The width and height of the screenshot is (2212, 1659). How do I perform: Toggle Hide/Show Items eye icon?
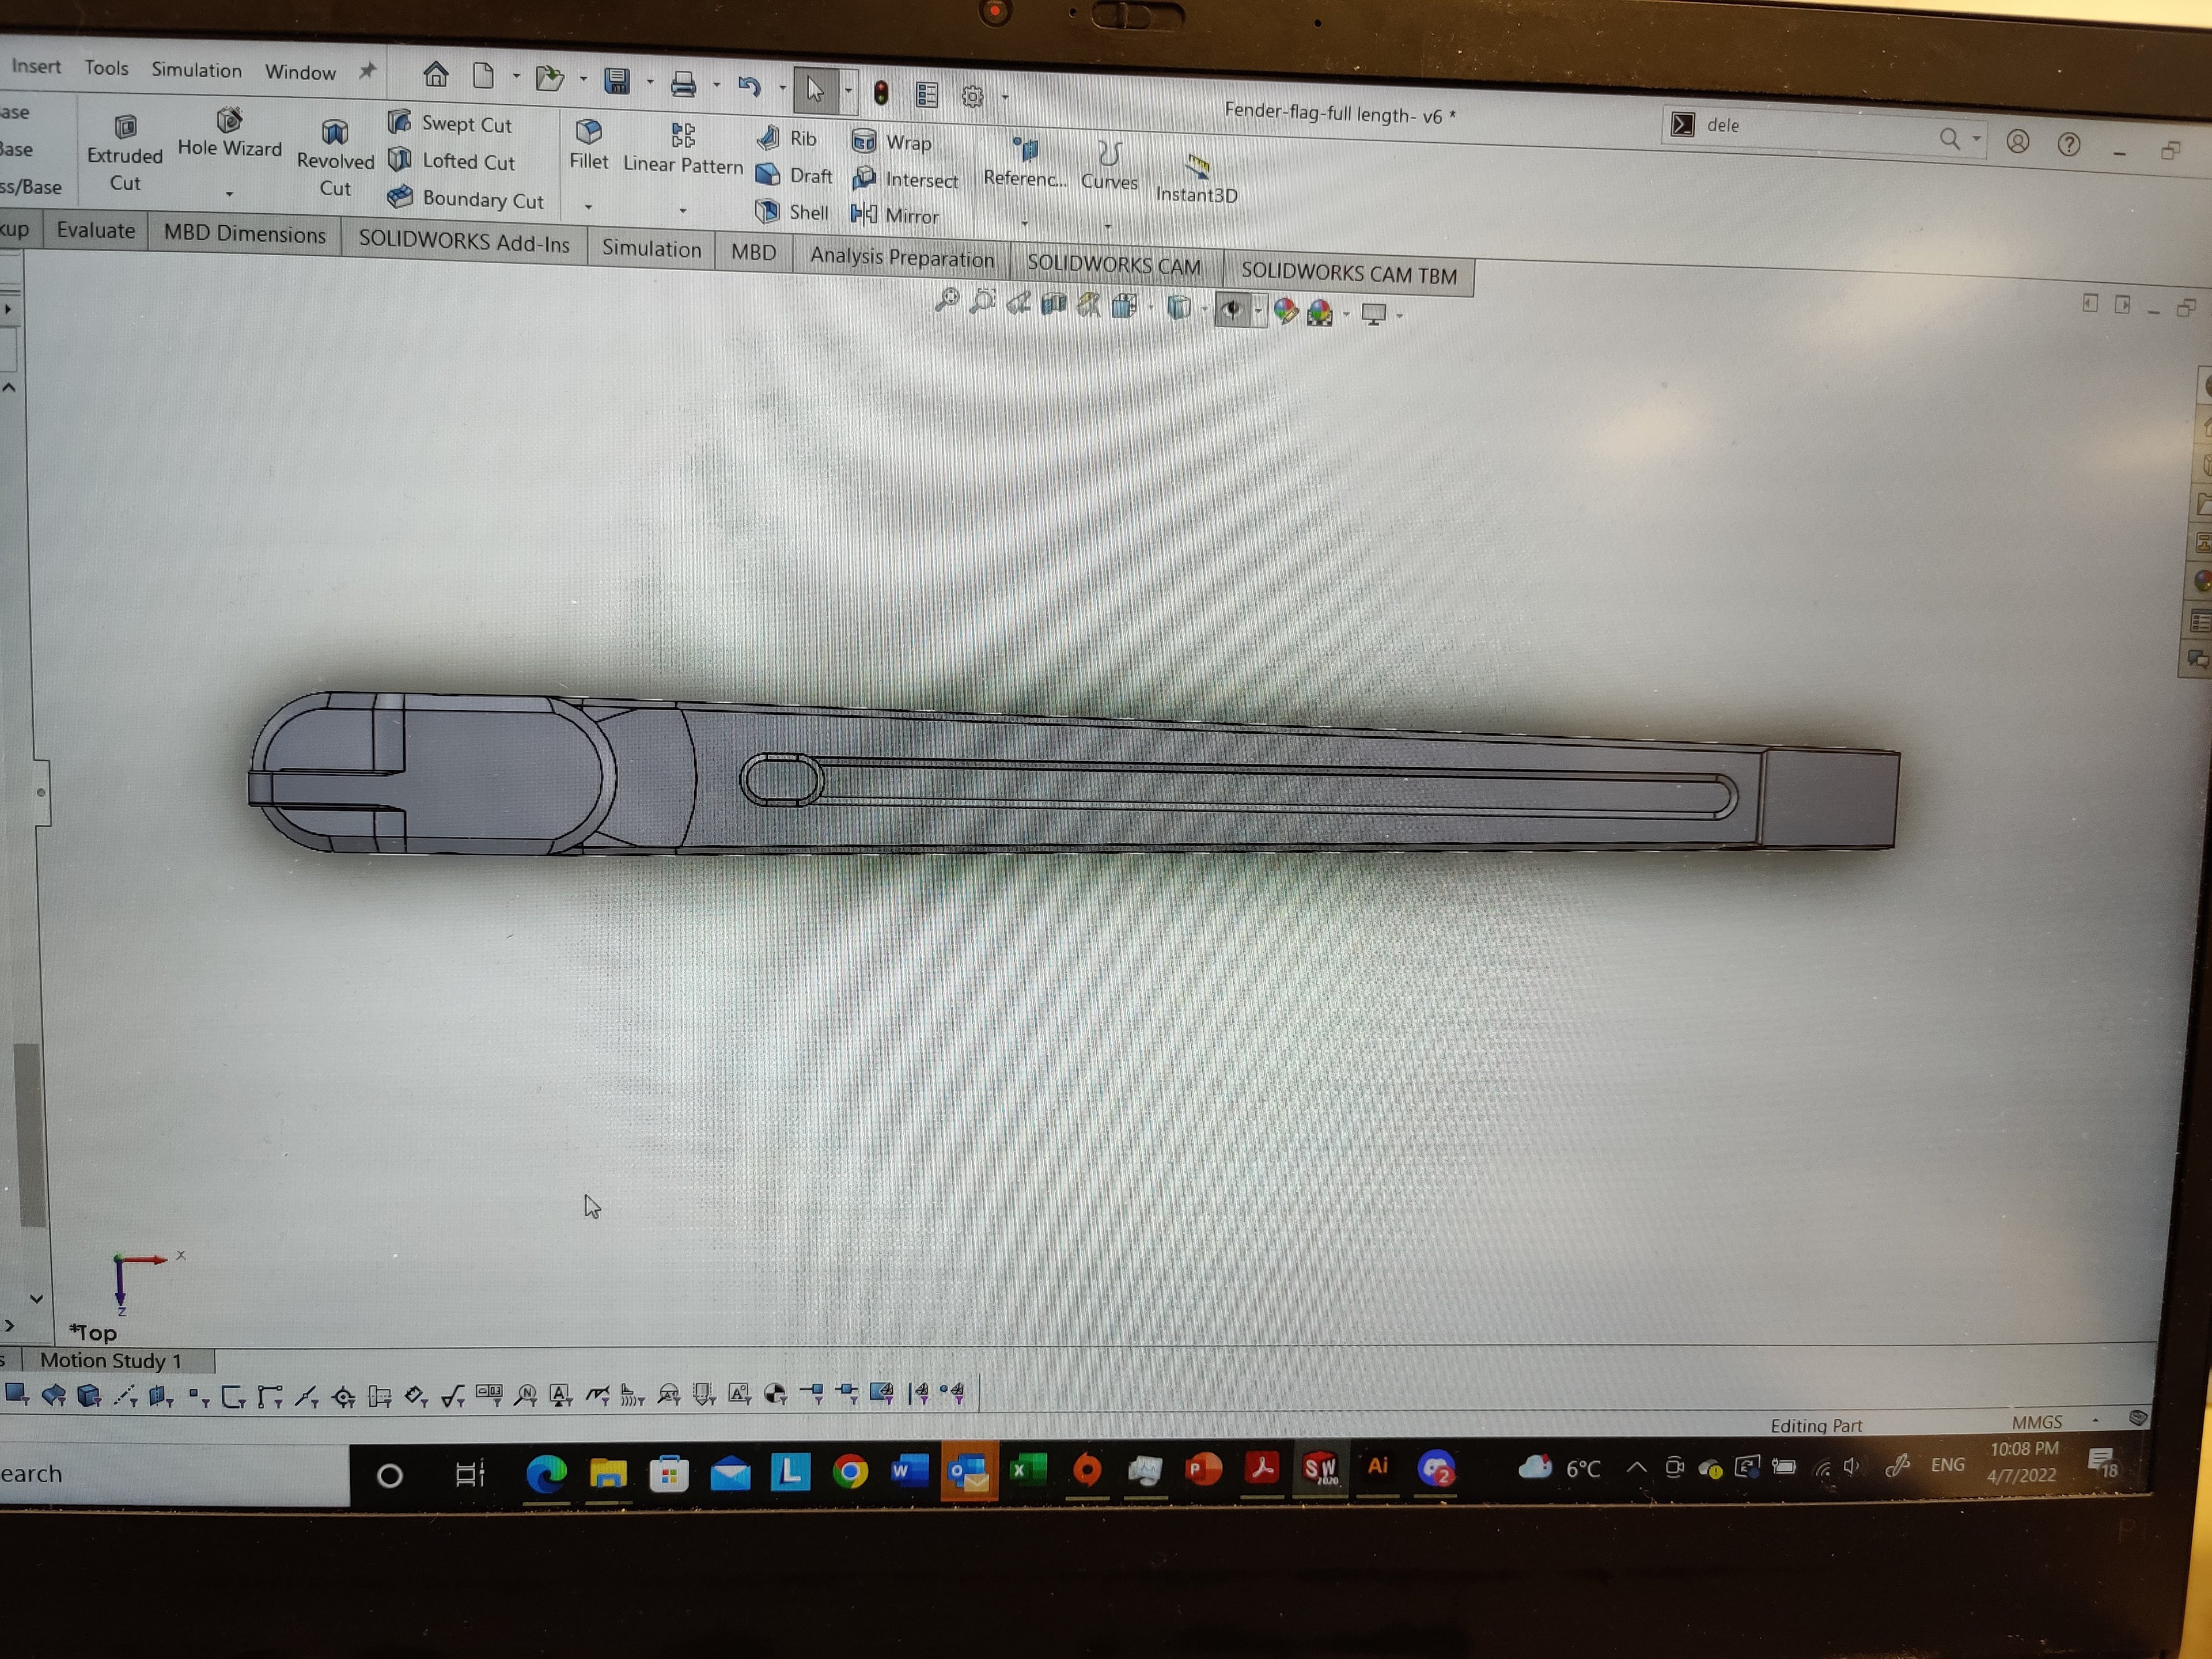click(x=1232, y=310)
